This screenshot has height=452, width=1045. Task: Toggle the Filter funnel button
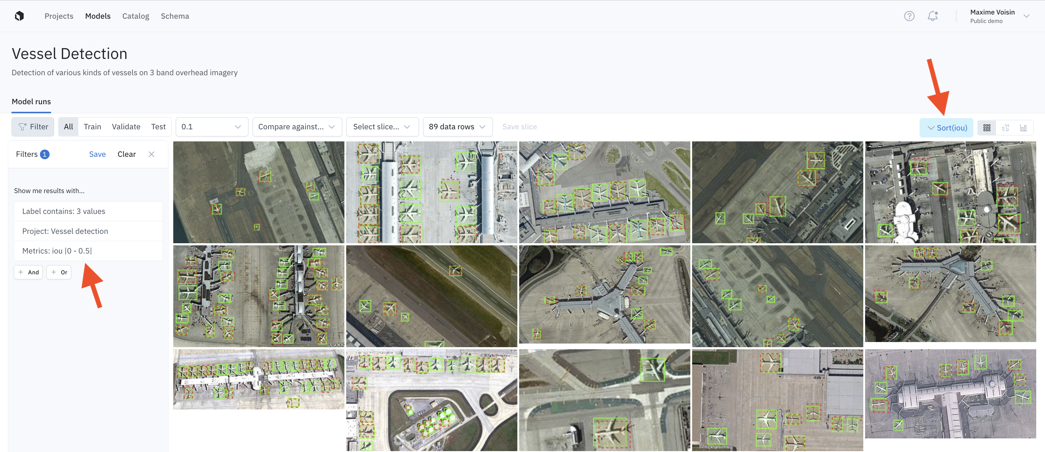33,127
